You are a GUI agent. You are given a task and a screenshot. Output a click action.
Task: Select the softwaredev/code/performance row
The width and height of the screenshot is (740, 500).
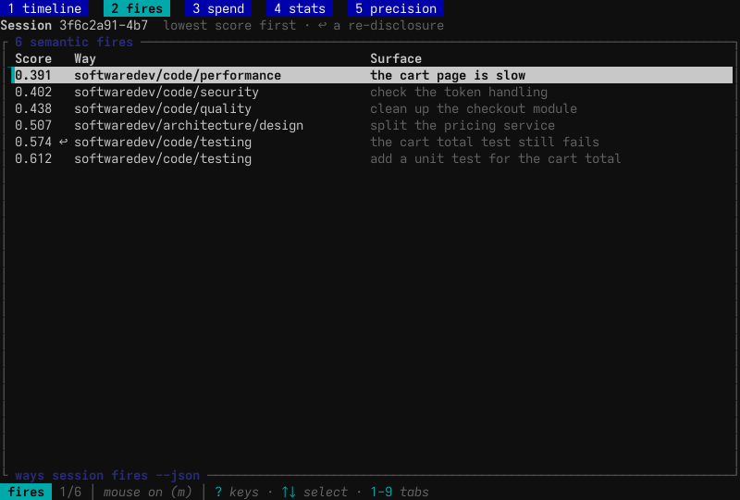click(x=372, y=75)
